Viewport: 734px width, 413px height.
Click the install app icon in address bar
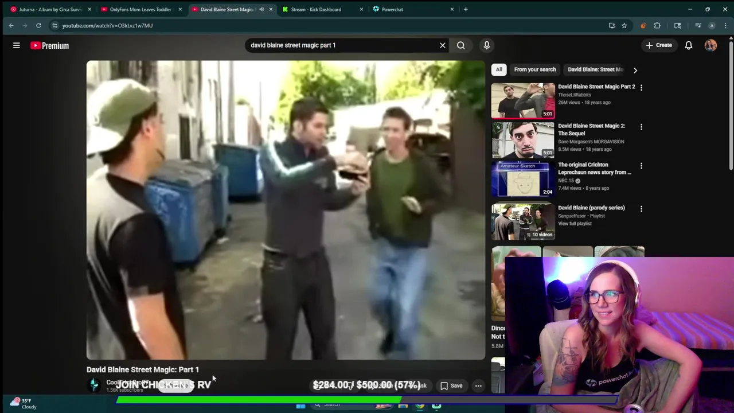tap(612, 25)
